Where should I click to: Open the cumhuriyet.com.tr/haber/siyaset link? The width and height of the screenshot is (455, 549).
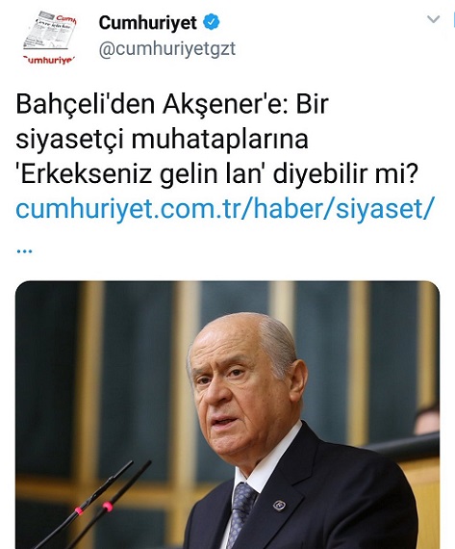coord(225,209)
